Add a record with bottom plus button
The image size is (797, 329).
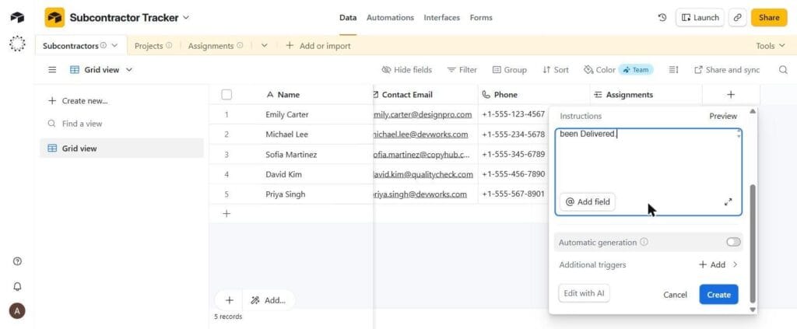230,300
